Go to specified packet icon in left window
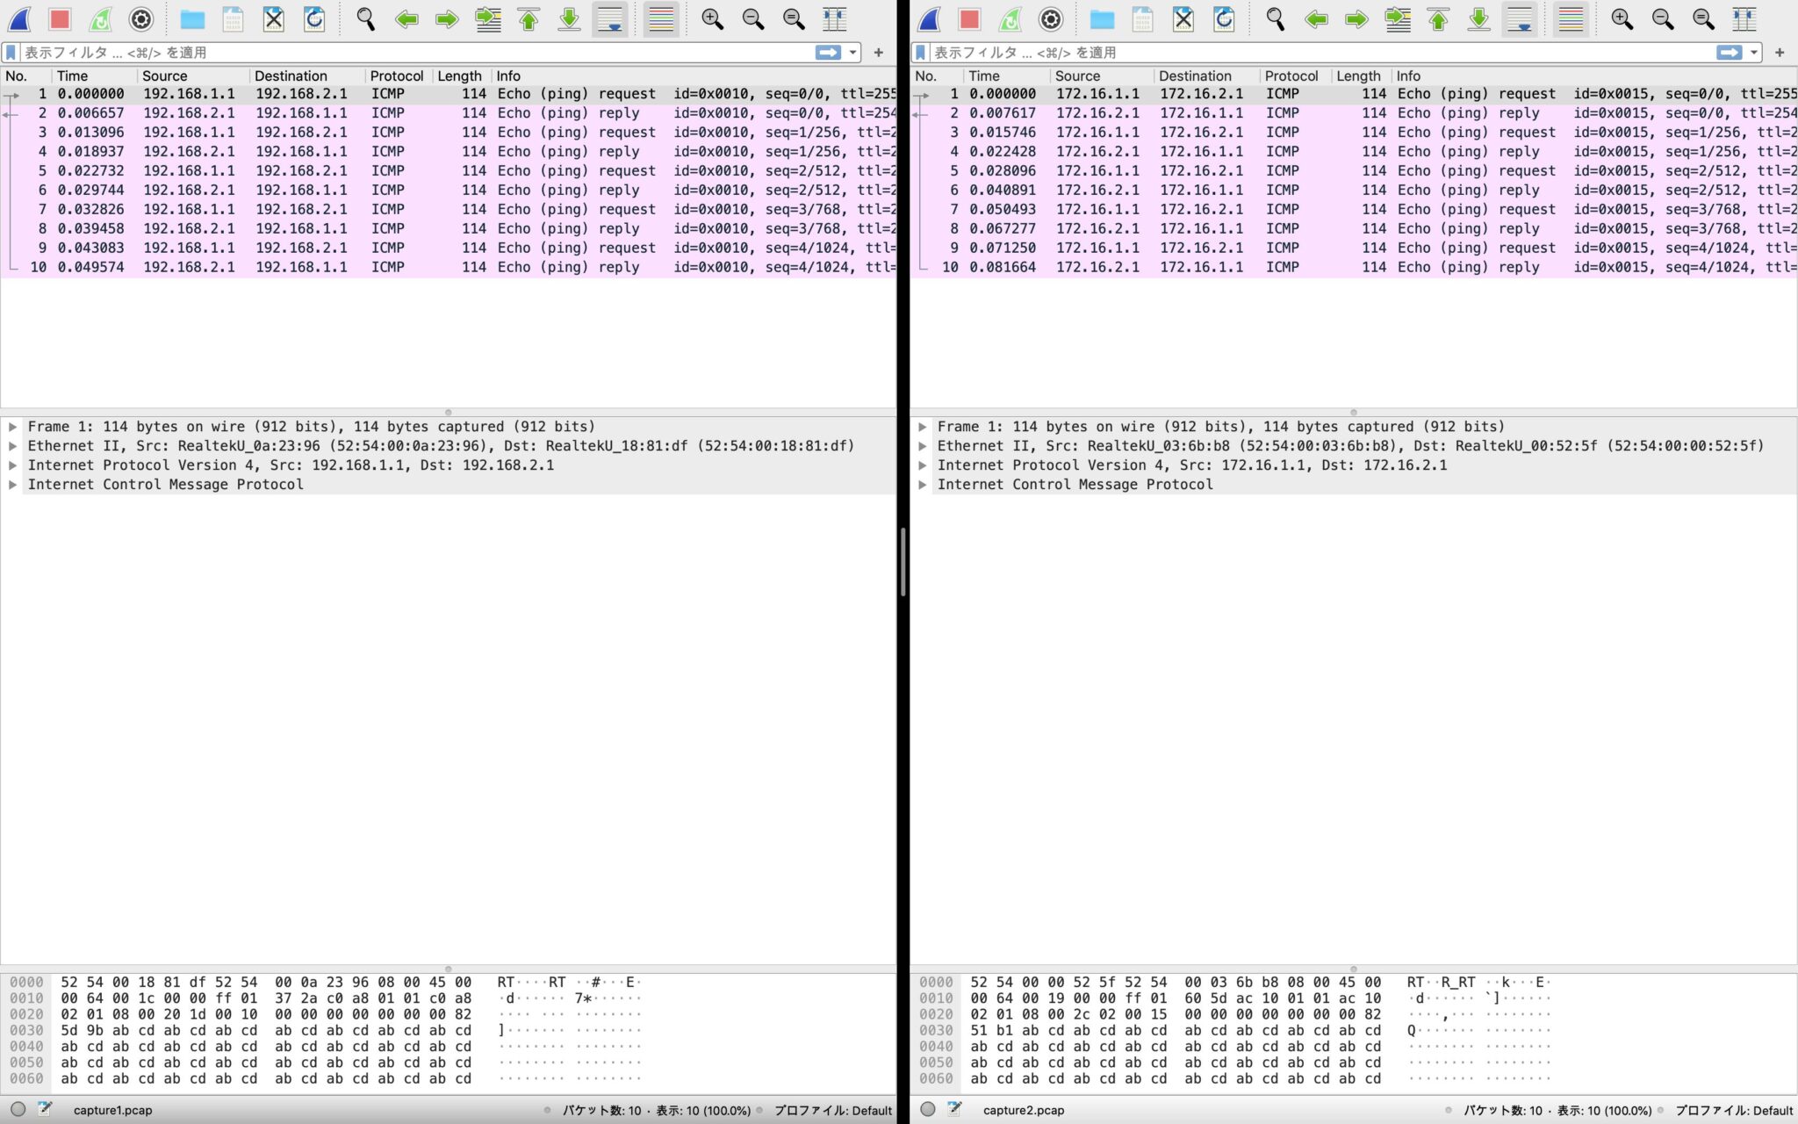This screenshot has height=1124, width=1798. point(488,18)
